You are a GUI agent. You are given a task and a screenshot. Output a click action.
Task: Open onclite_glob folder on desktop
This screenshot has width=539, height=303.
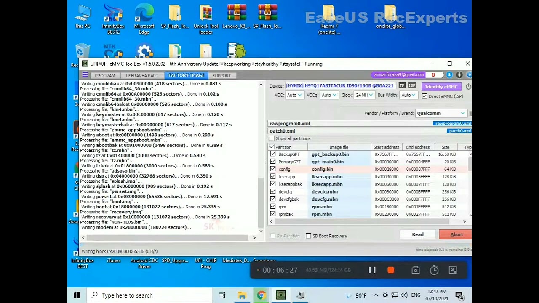(x=391, y=17)
